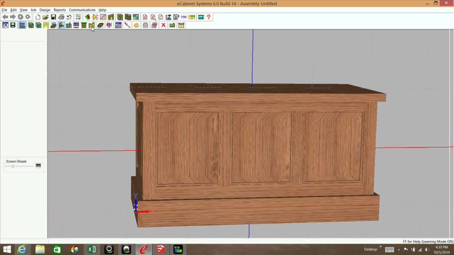Click the Screen Shade dark color swatch
The width and height of the screenshot is (454, 255).
[x=38, y=166]
